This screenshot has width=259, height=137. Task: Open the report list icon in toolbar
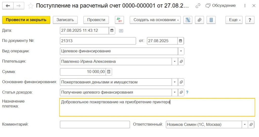click(211, 20)
